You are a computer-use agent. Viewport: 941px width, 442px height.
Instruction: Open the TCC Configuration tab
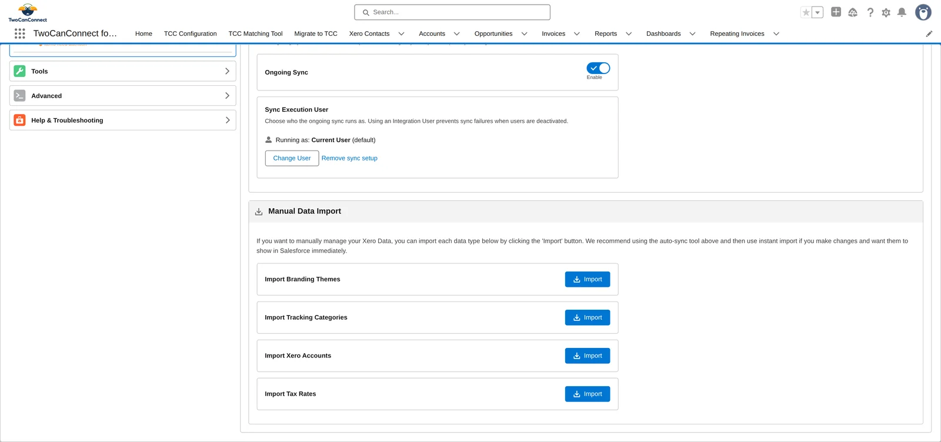point(191,34)
